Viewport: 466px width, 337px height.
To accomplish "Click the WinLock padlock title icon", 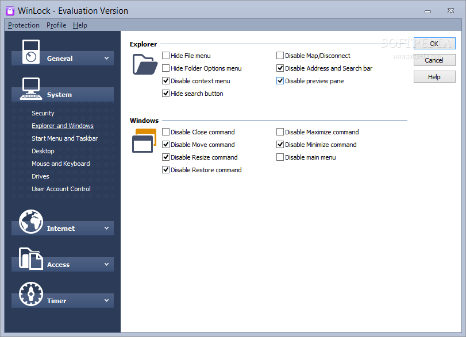I will tap(10, 11).
